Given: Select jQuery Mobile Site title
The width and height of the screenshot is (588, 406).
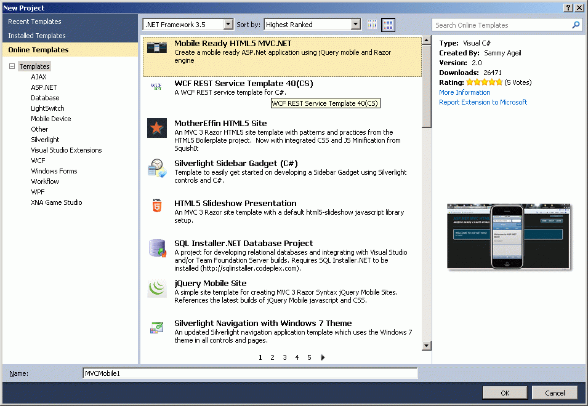Looking at the screenshot, I should [211, 283].
